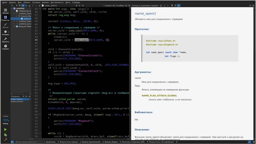Click the highlighted blue icon in help toolbar
256x144 pixels.
tap(179, 6)
